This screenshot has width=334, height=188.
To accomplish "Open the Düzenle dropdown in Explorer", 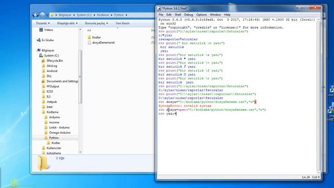I will click(x=43, y=23).
